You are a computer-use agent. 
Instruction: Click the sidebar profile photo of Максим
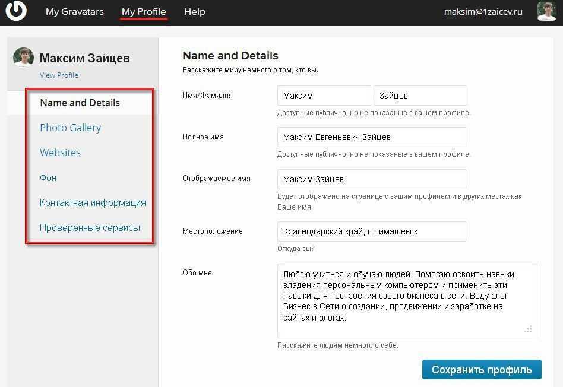(23, 58)
